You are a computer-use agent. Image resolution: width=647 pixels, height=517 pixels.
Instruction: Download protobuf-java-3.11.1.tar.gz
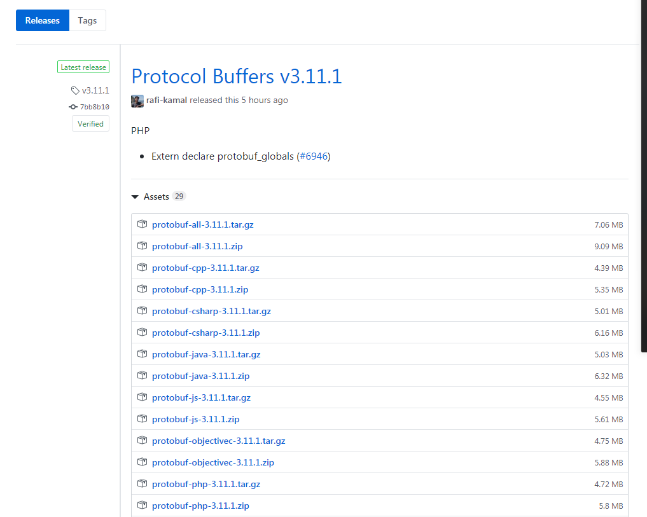(x=206, y=354)
